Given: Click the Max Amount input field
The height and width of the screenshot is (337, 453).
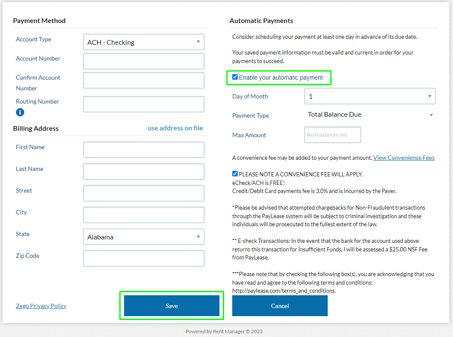Looking at the screenshot, I should pyautogui.click(x=332, y=135).
